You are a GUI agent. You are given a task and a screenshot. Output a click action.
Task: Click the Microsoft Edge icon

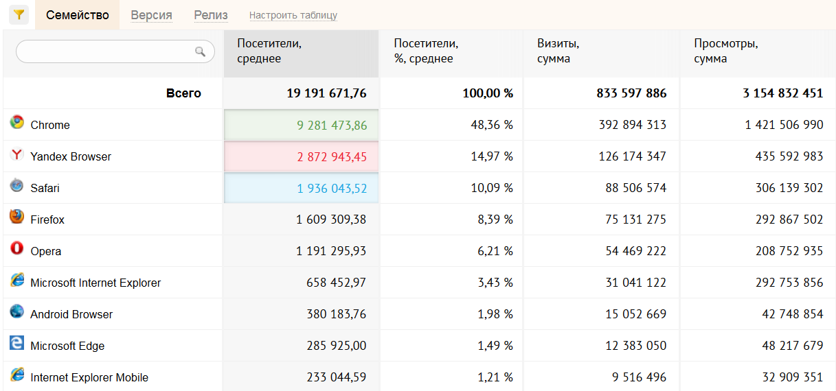pyautogui.click(x=17, y=344)
